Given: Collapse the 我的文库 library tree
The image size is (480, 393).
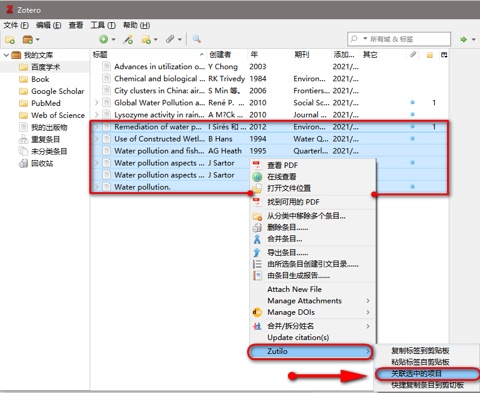Looking at the screenshot, I should [x=6, y=55].
